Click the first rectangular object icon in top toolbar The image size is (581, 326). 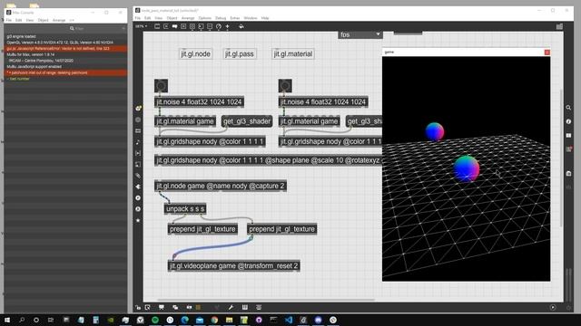157,26
